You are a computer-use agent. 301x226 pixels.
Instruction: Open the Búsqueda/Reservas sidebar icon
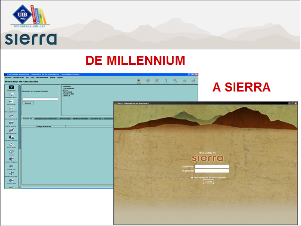(11, 109)
